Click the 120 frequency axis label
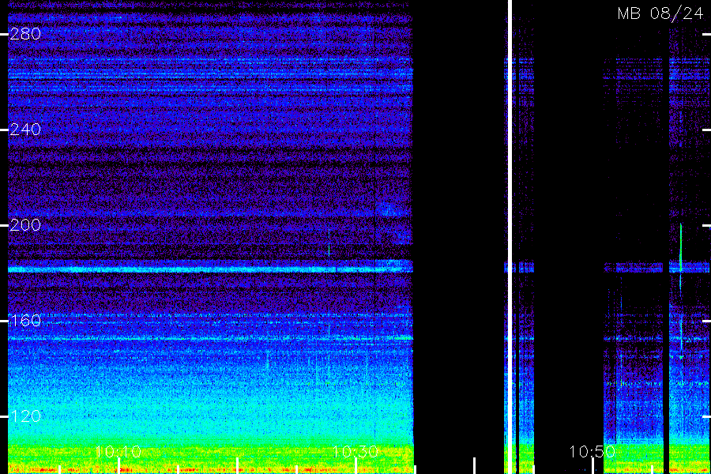 click(25, 416)
